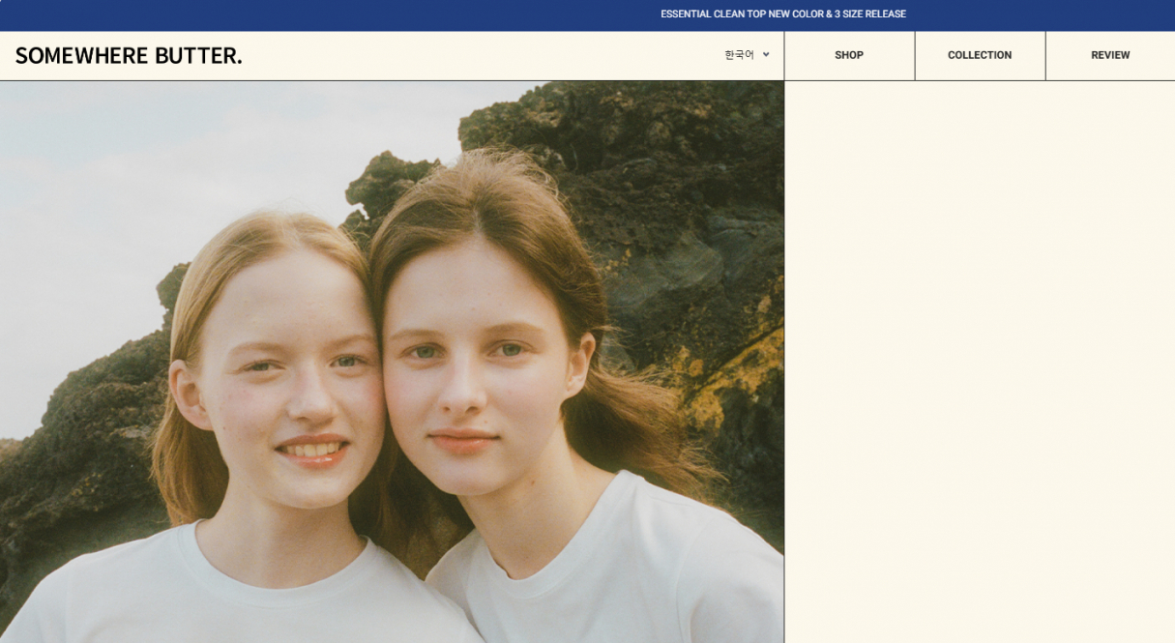Go to the COLLECTION page
The height and width of the screenshot is (643, 1175).
tap(980, 55)
